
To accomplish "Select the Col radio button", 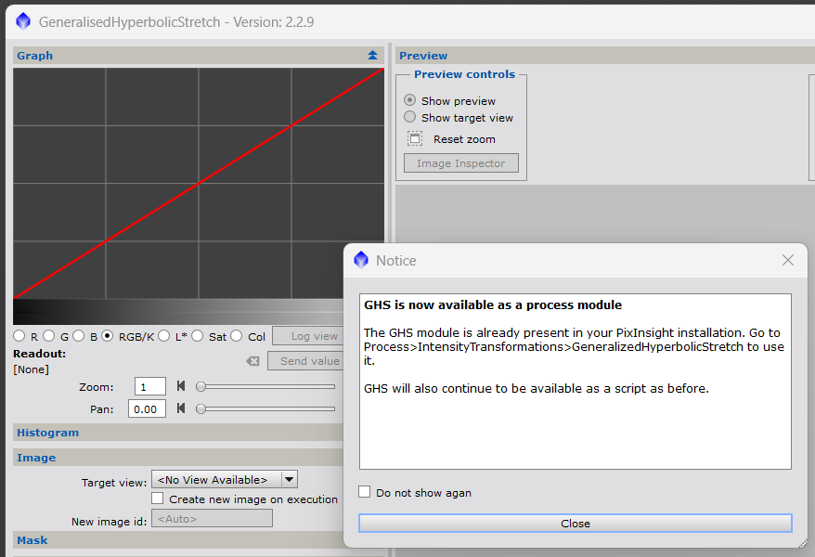I will tap(237, 336).
